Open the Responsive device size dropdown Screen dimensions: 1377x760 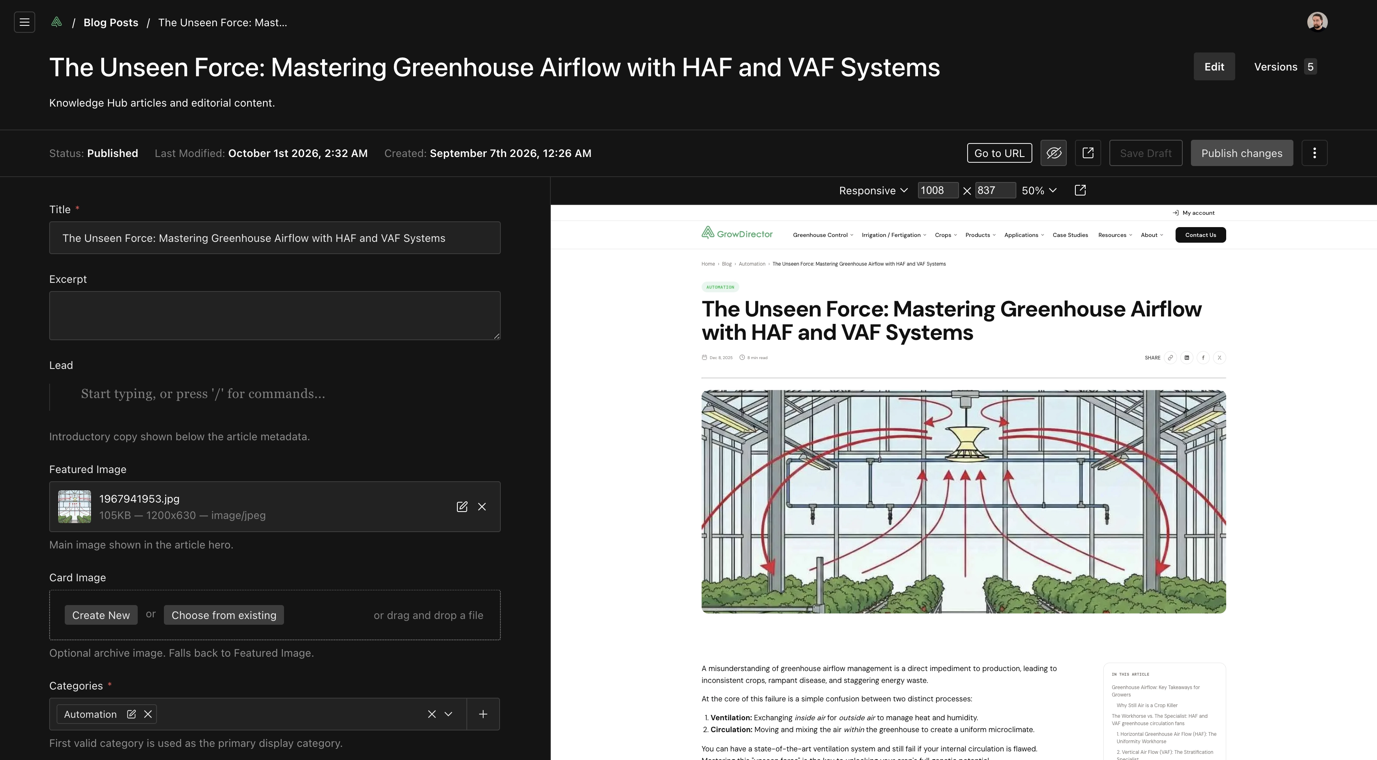873,190
